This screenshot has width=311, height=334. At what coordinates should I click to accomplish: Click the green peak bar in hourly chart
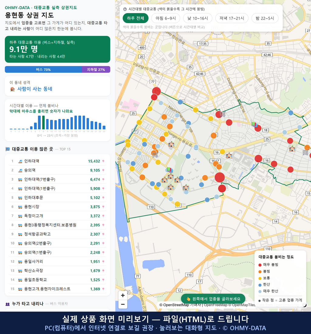tap(43, 123)
